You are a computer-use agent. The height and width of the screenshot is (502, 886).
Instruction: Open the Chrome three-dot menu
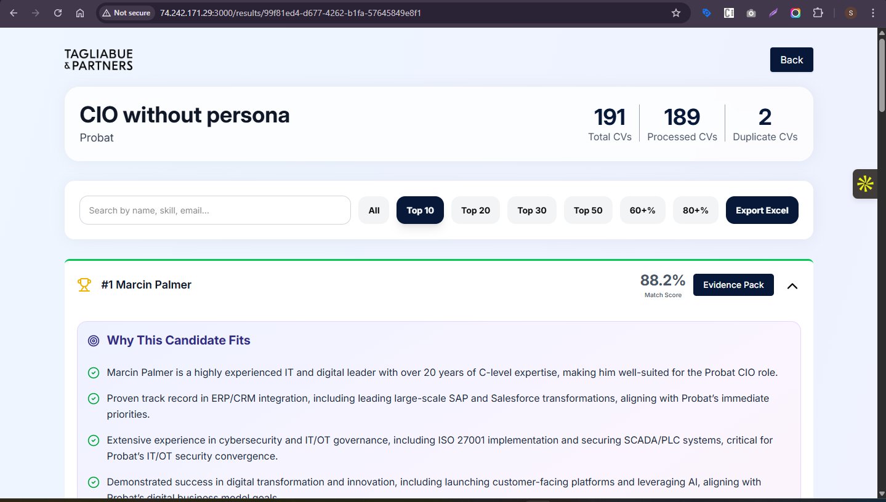click(873, 13)
